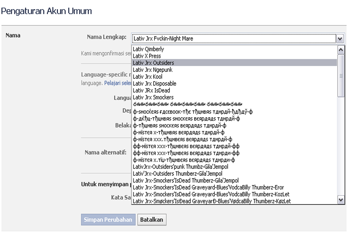Click the Nama Lengkap dropdown arrow
Viewport: 348px width, 232px height.
click(x=340, y=39)
